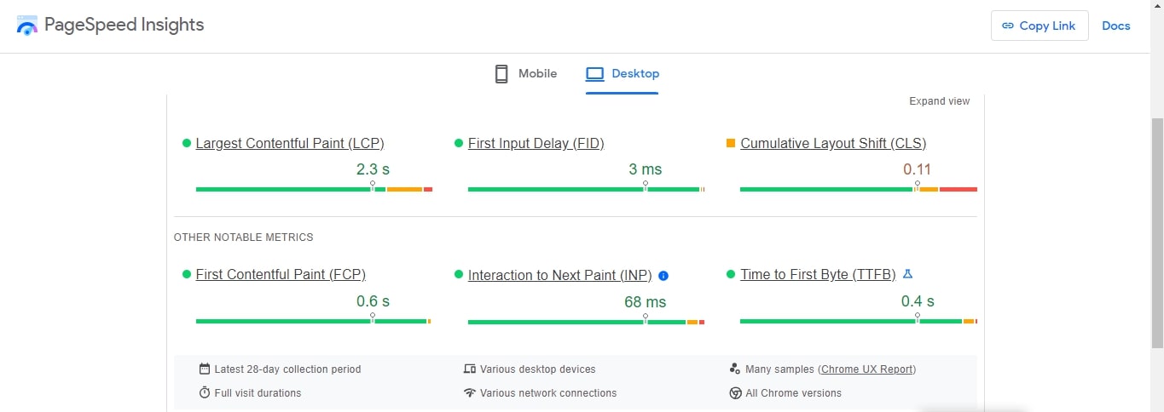Click the 2.3 s LCP value

(373, 169)
